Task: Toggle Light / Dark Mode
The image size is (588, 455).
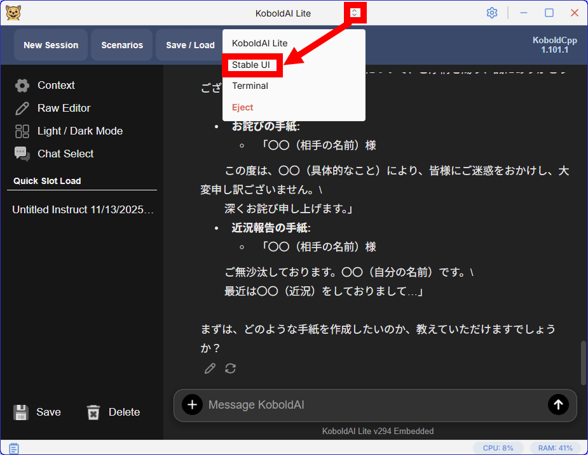Action: click(79, 131)
